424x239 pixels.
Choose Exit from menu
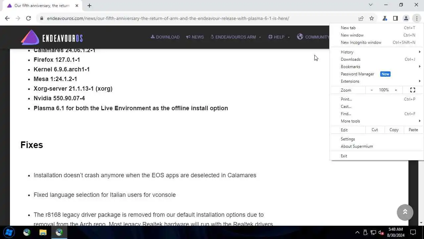pyautogui.click(x=377, y=156)
